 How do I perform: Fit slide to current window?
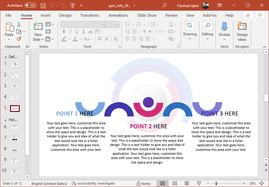click(262, 183)
